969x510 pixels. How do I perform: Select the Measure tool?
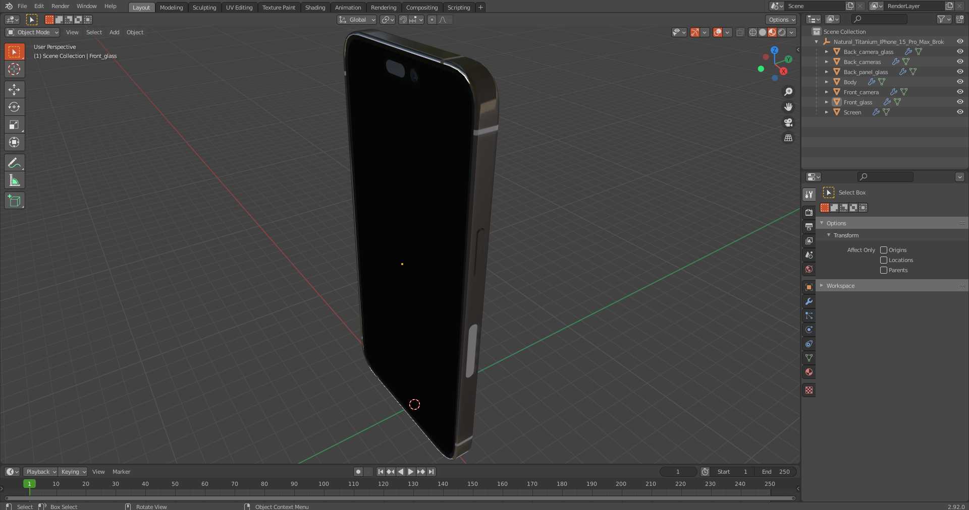point(14,180)
